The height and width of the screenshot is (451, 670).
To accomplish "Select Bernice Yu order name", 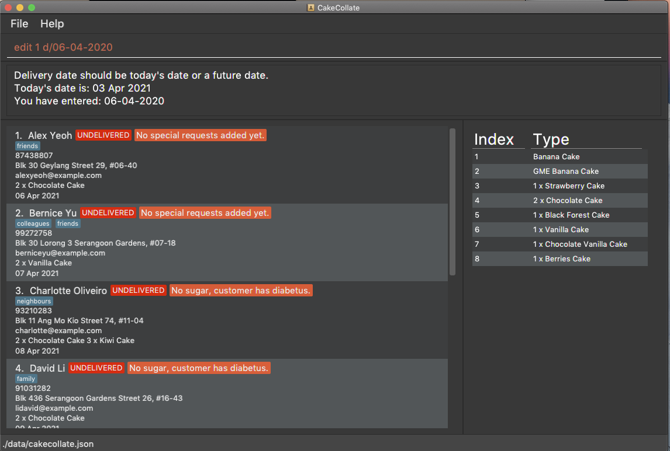I will click(53, 213).
